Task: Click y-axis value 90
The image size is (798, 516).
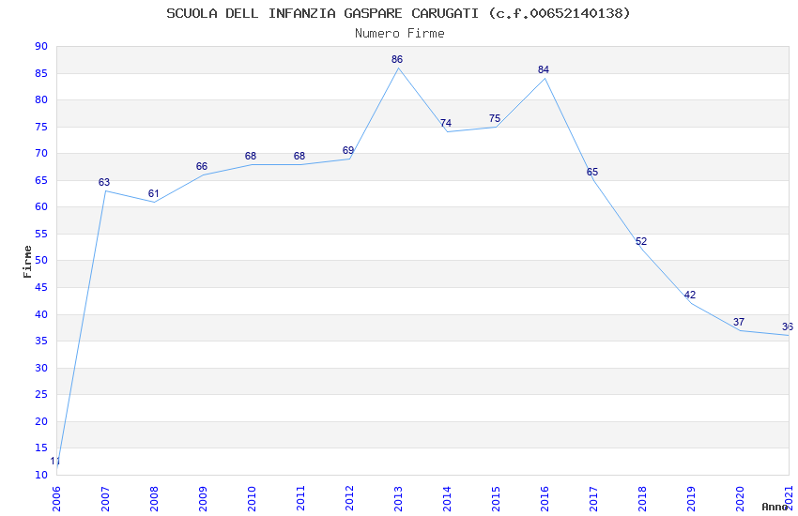Action: 41,46
